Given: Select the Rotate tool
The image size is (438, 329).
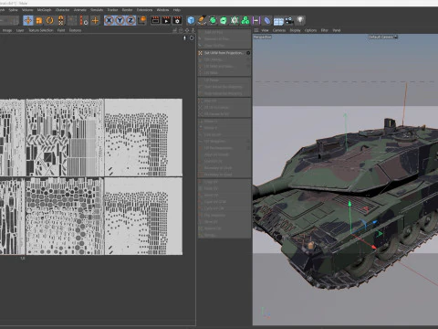Looking at the screenshot, I should 50,21.
